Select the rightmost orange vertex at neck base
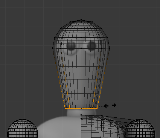Screen dimensions: 160x138 coord(97,108)
